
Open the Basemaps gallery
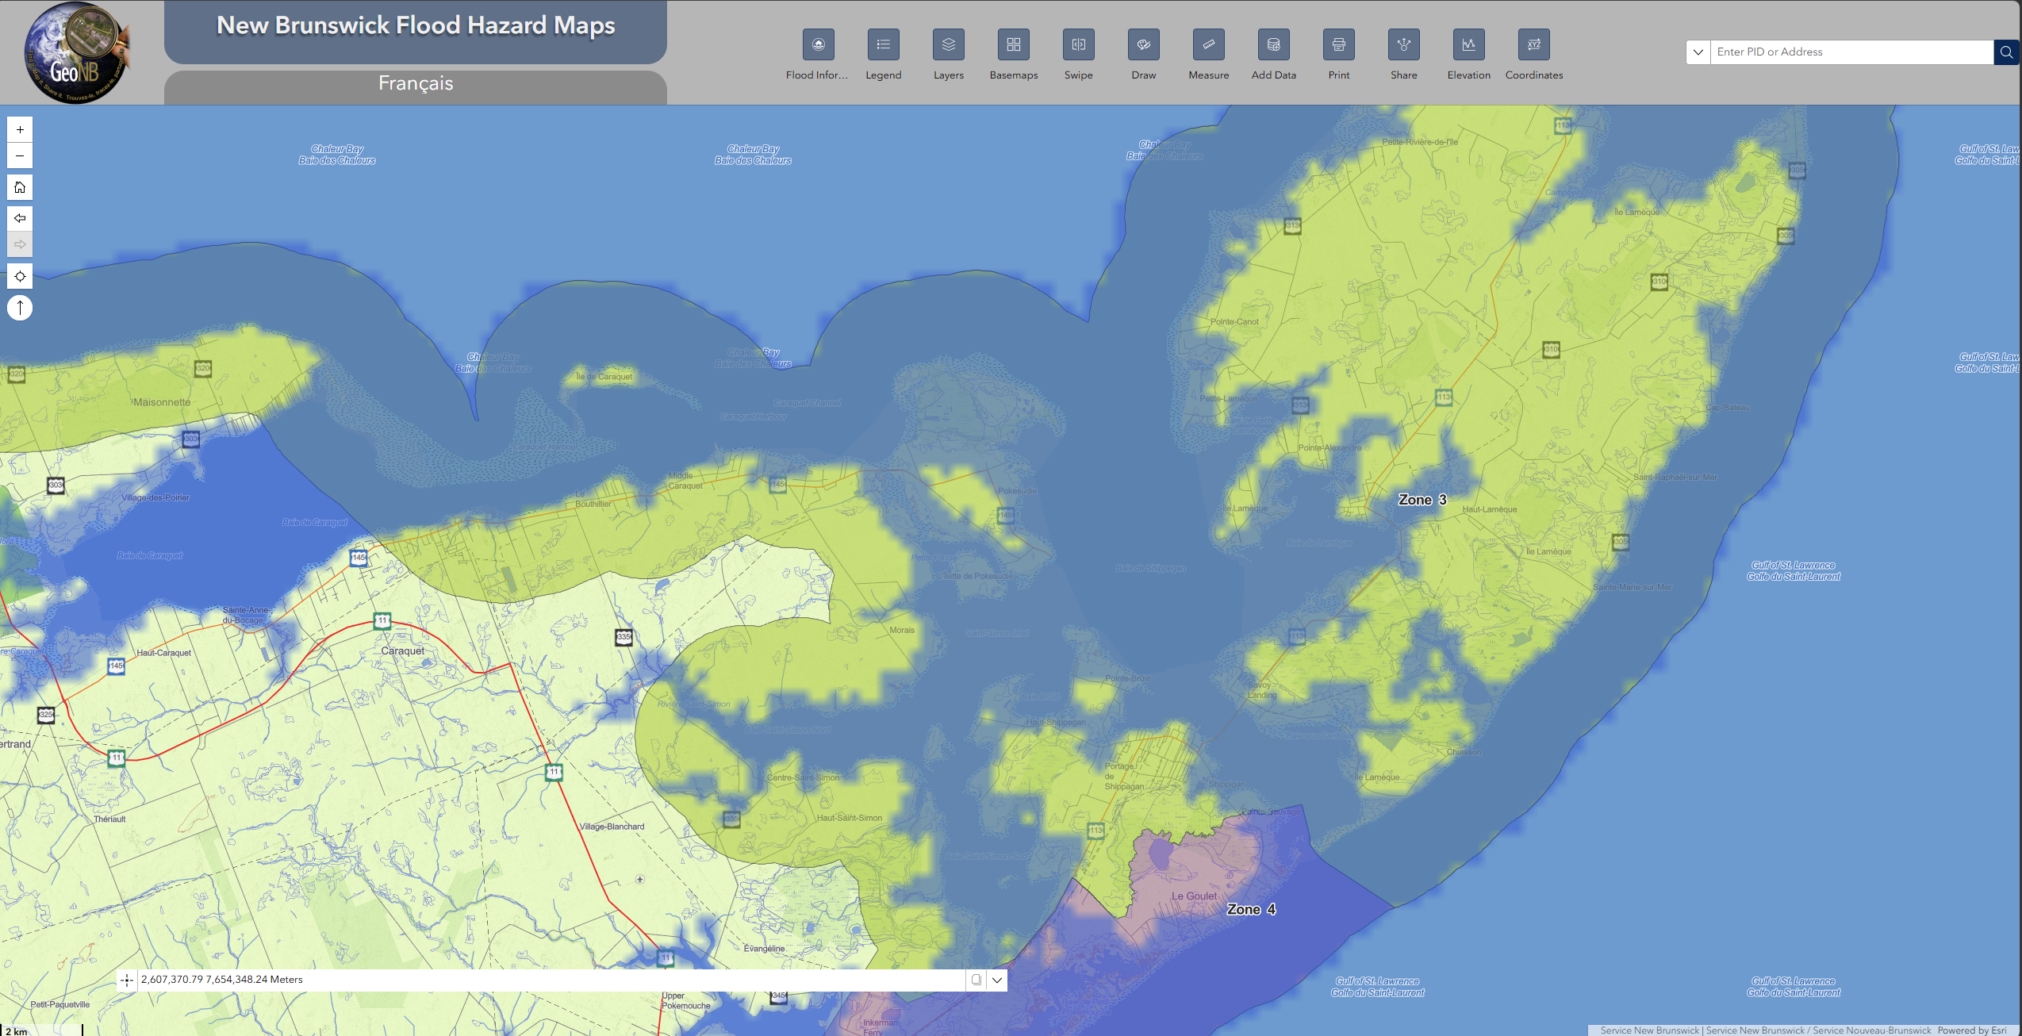[1013, 44]
